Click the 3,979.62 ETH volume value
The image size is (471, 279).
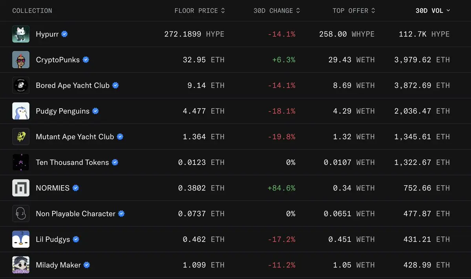pyautogui.click(x=422, y=60)
